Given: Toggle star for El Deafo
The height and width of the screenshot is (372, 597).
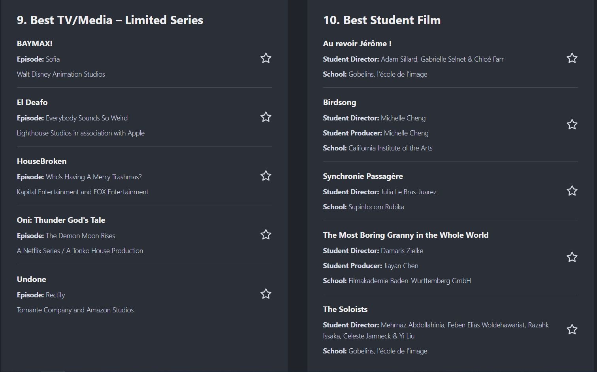Looking at the screenshot, I should pos(266,117).
